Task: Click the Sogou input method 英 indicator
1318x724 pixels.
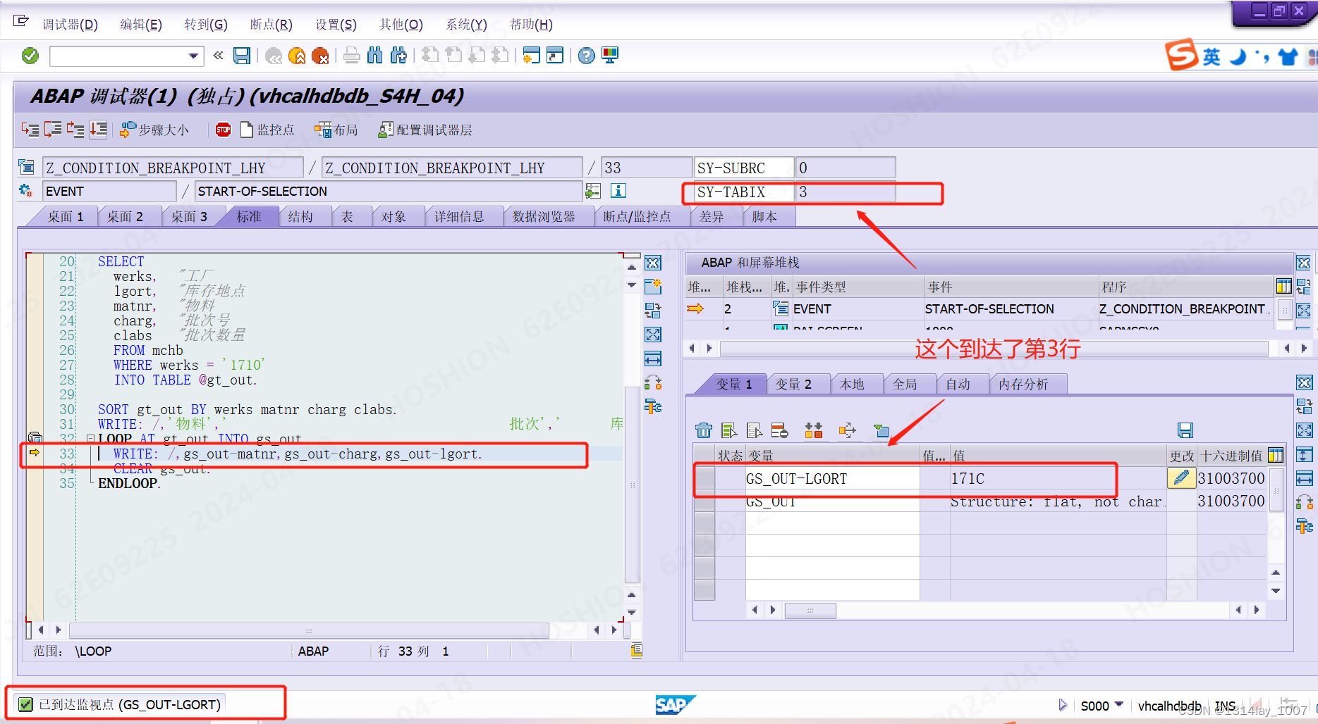Action: pos(1211,56)
